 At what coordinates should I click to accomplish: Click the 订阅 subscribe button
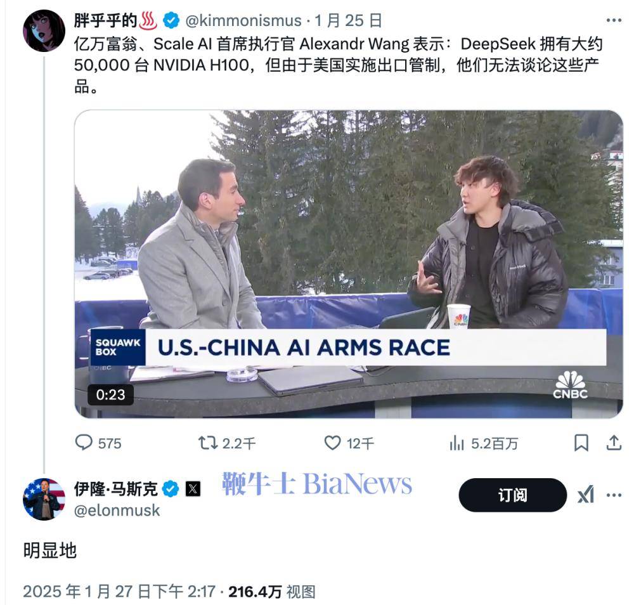point(513,495)
